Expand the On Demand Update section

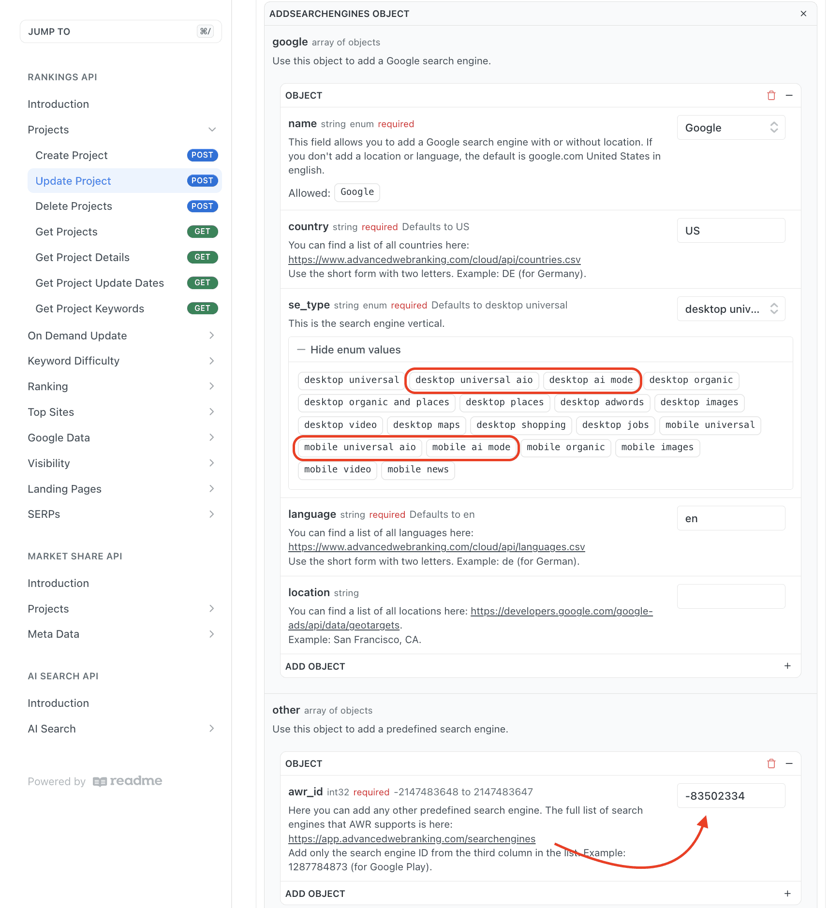(x=212, y=335)
